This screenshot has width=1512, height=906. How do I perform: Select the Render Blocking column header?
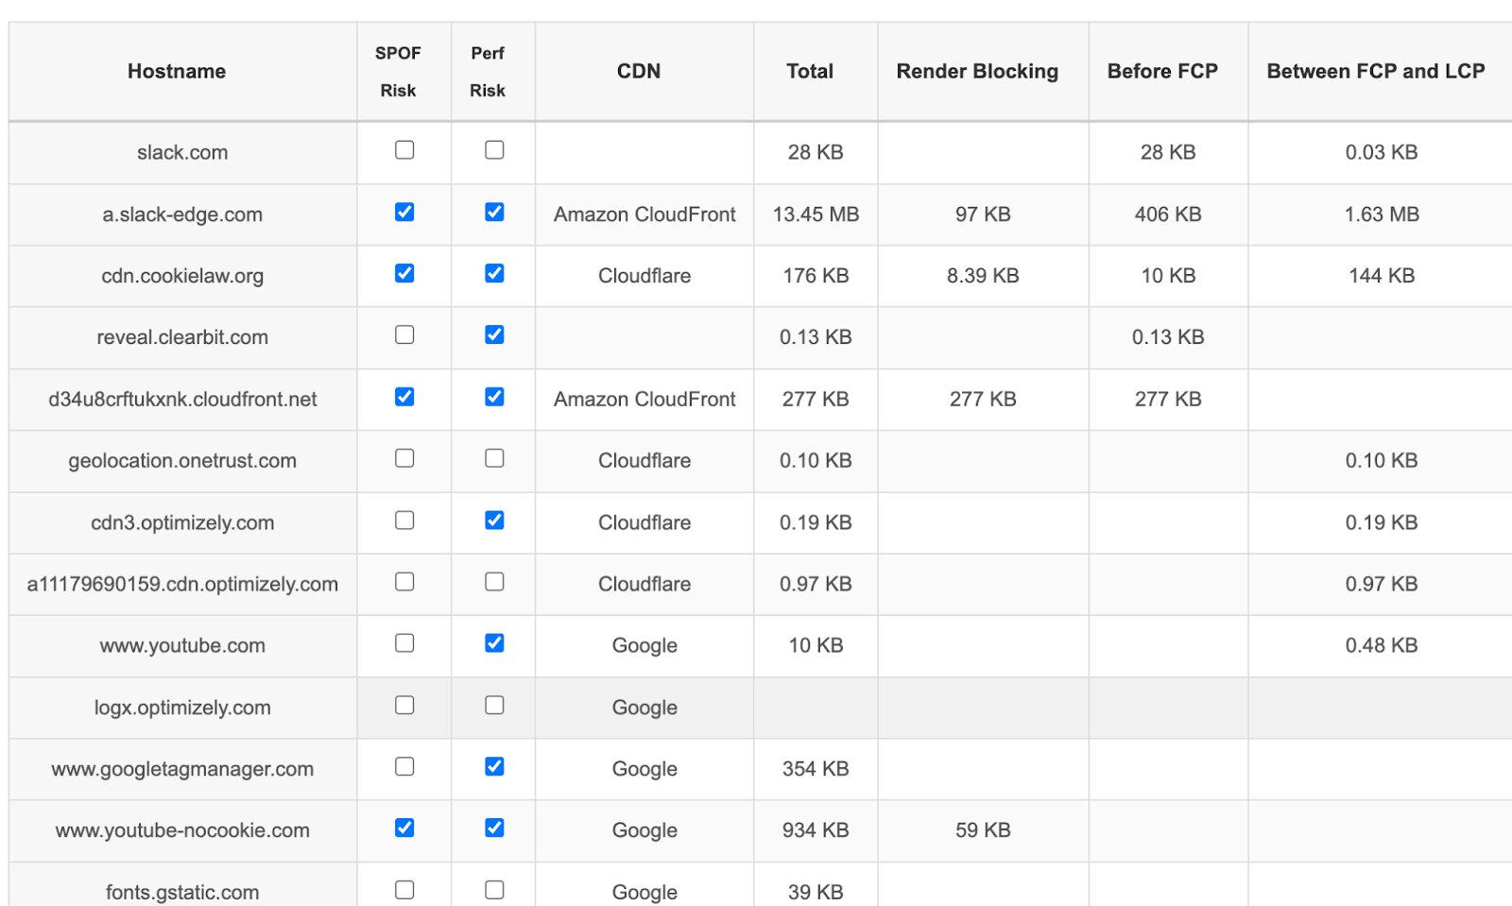[978, 71]
